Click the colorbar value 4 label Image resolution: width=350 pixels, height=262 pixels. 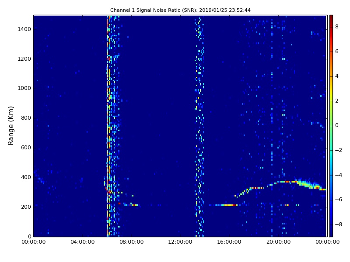337,76
